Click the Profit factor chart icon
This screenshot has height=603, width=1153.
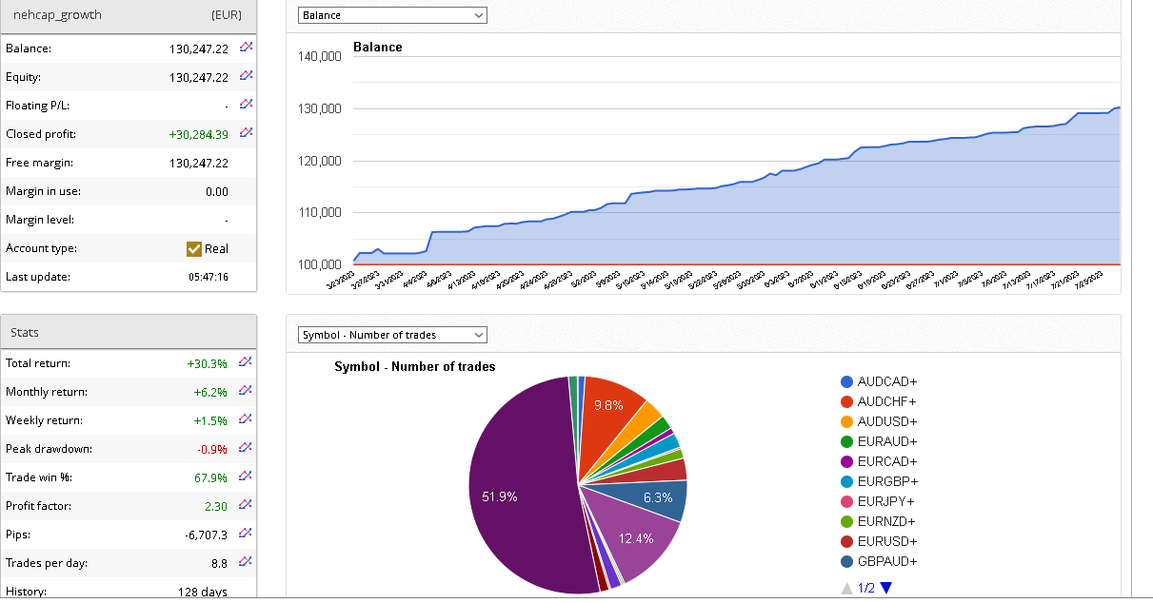(x=247, y=504)
